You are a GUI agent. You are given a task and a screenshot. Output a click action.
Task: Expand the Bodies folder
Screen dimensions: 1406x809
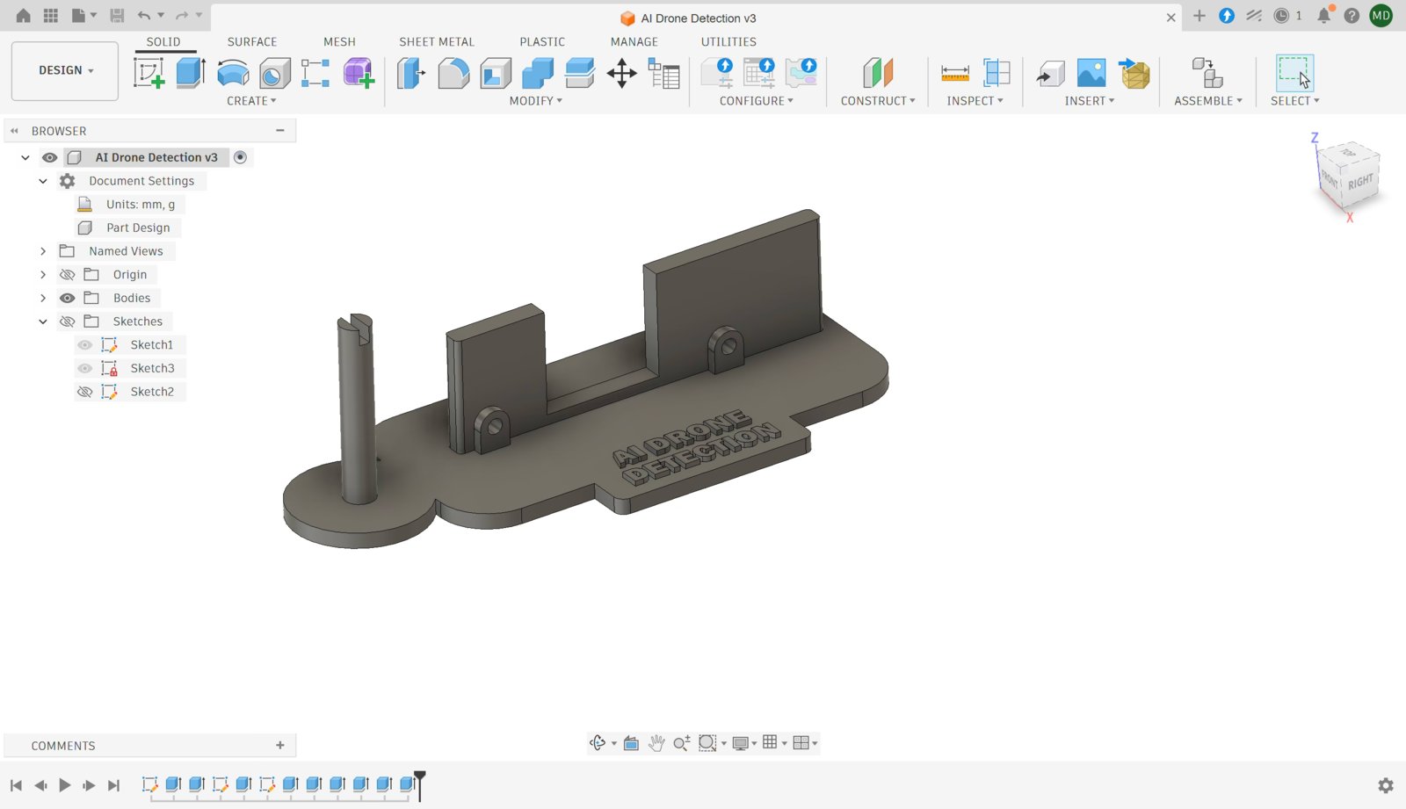(43, 299)
